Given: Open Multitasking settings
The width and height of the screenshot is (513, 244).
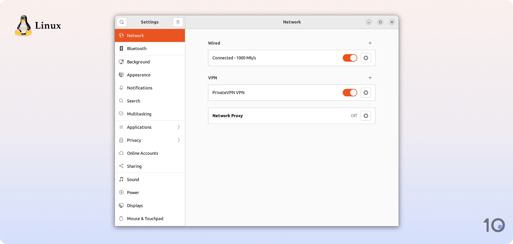Looking at the screenshot, I should pyautogui.click(x=150, y=114).
